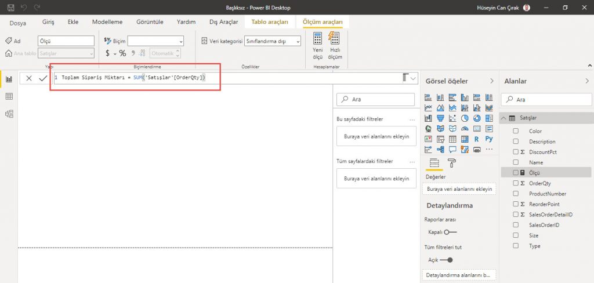Open Bu sayfadaki filtreler options ellipsis
The width and height of the screenshot is (594, 283).
point(412,119)
